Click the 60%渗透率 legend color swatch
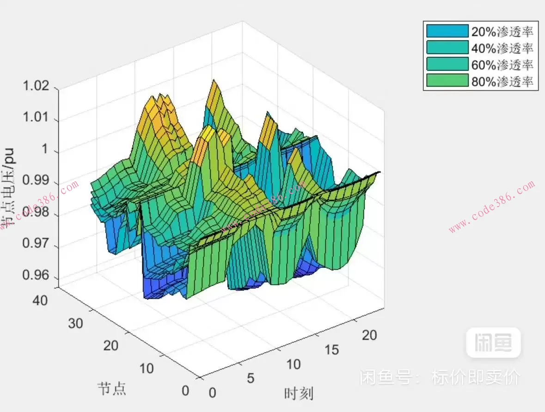The image size is (545, 412). (x=447, y=64)
